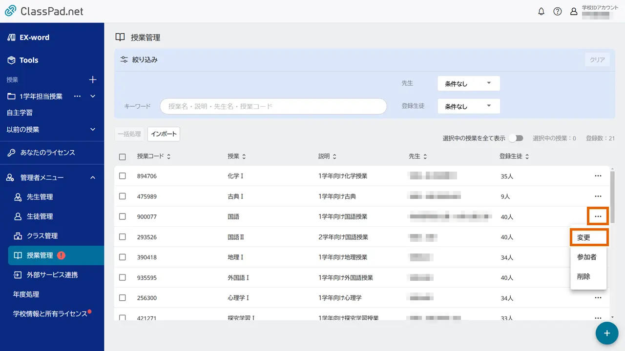Open notifications via the bell icon
This screenshot has height=351, width=625.
point(541,11)
